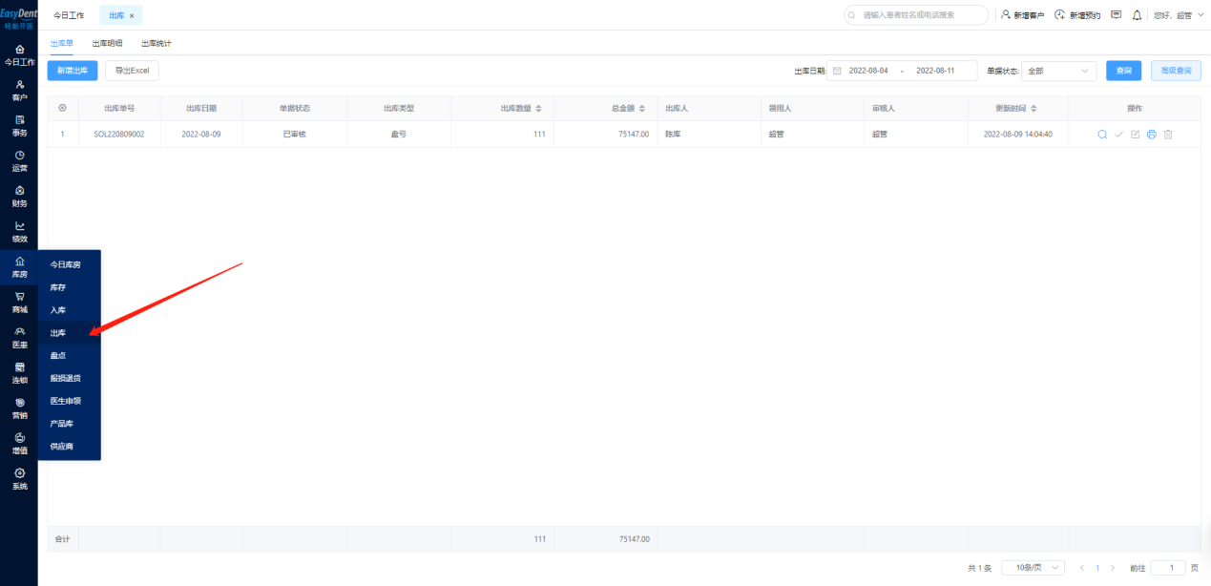The image size is (1211, 586).
Task: Click the end date 2022-08-11 field
Action: coord(935,71)
